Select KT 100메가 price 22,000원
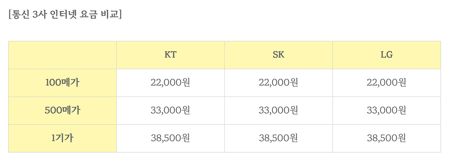Screen dimensions: 457x166 [x=170, y=83]
